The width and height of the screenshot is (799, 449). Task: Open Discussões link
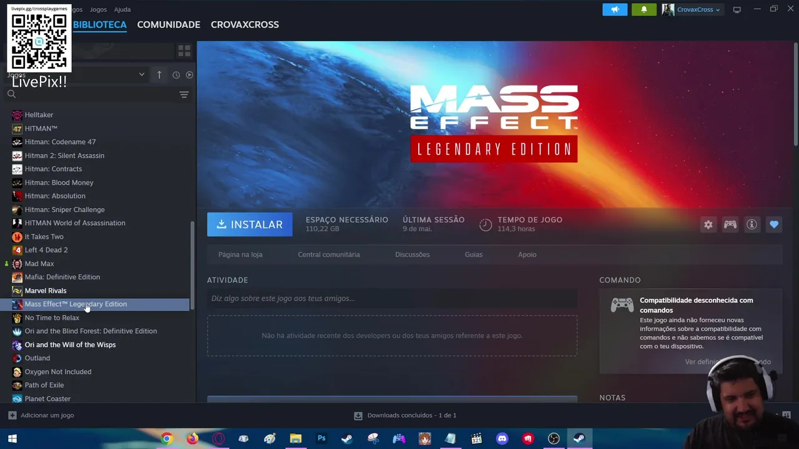coord(413,254)
